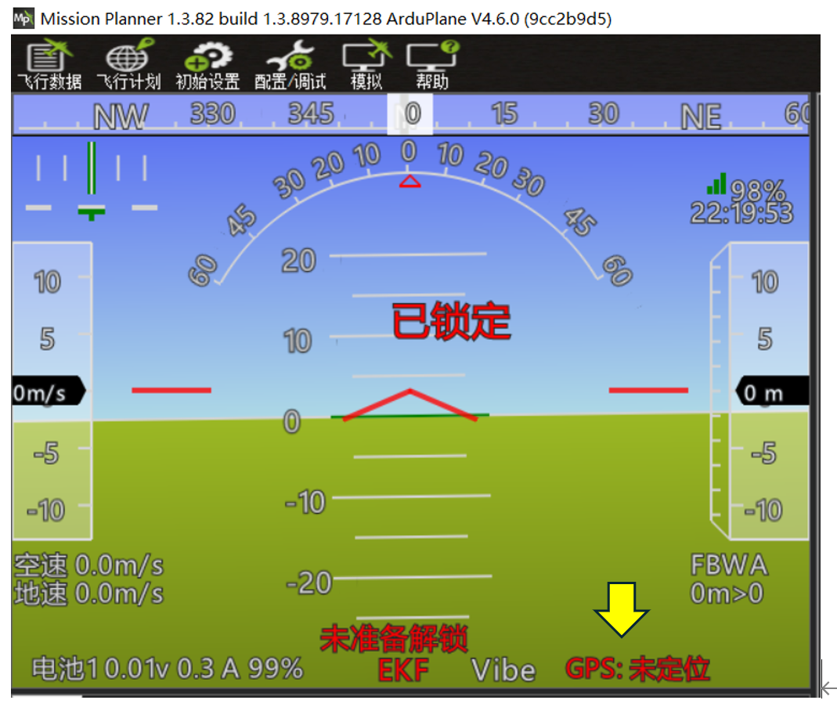837x711 pixels.
Task: Open the 飞行计划 flight plan screen
Action: click(x=128, y=66)
